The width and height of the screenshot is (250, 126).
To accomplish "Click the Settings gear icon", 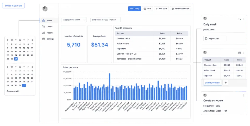I will [43, 39].
